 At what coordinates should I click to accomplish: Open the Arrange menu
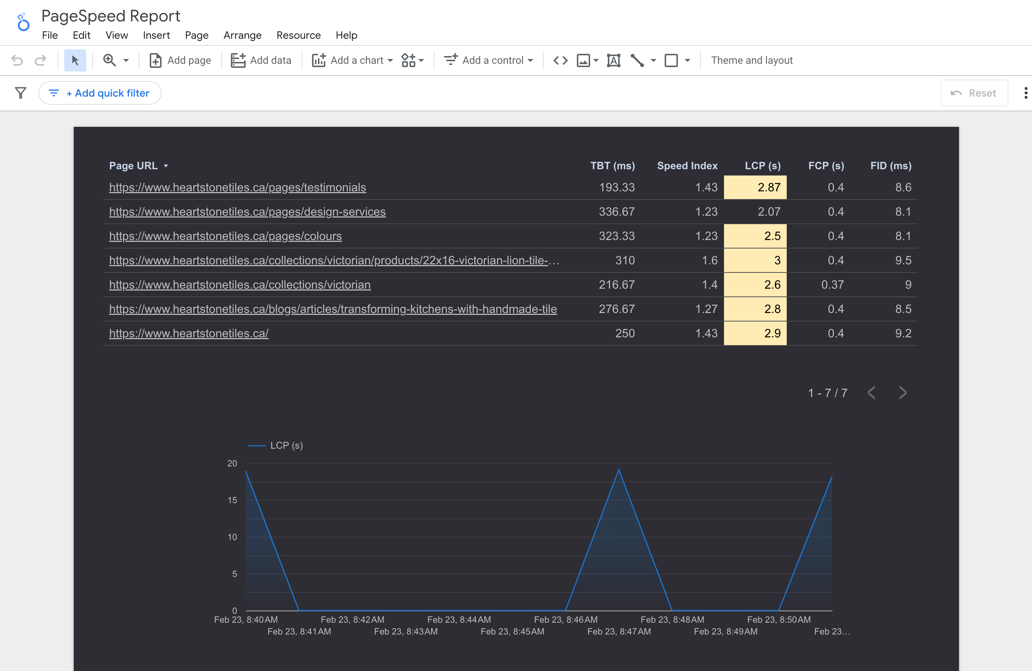pos(242,35)
